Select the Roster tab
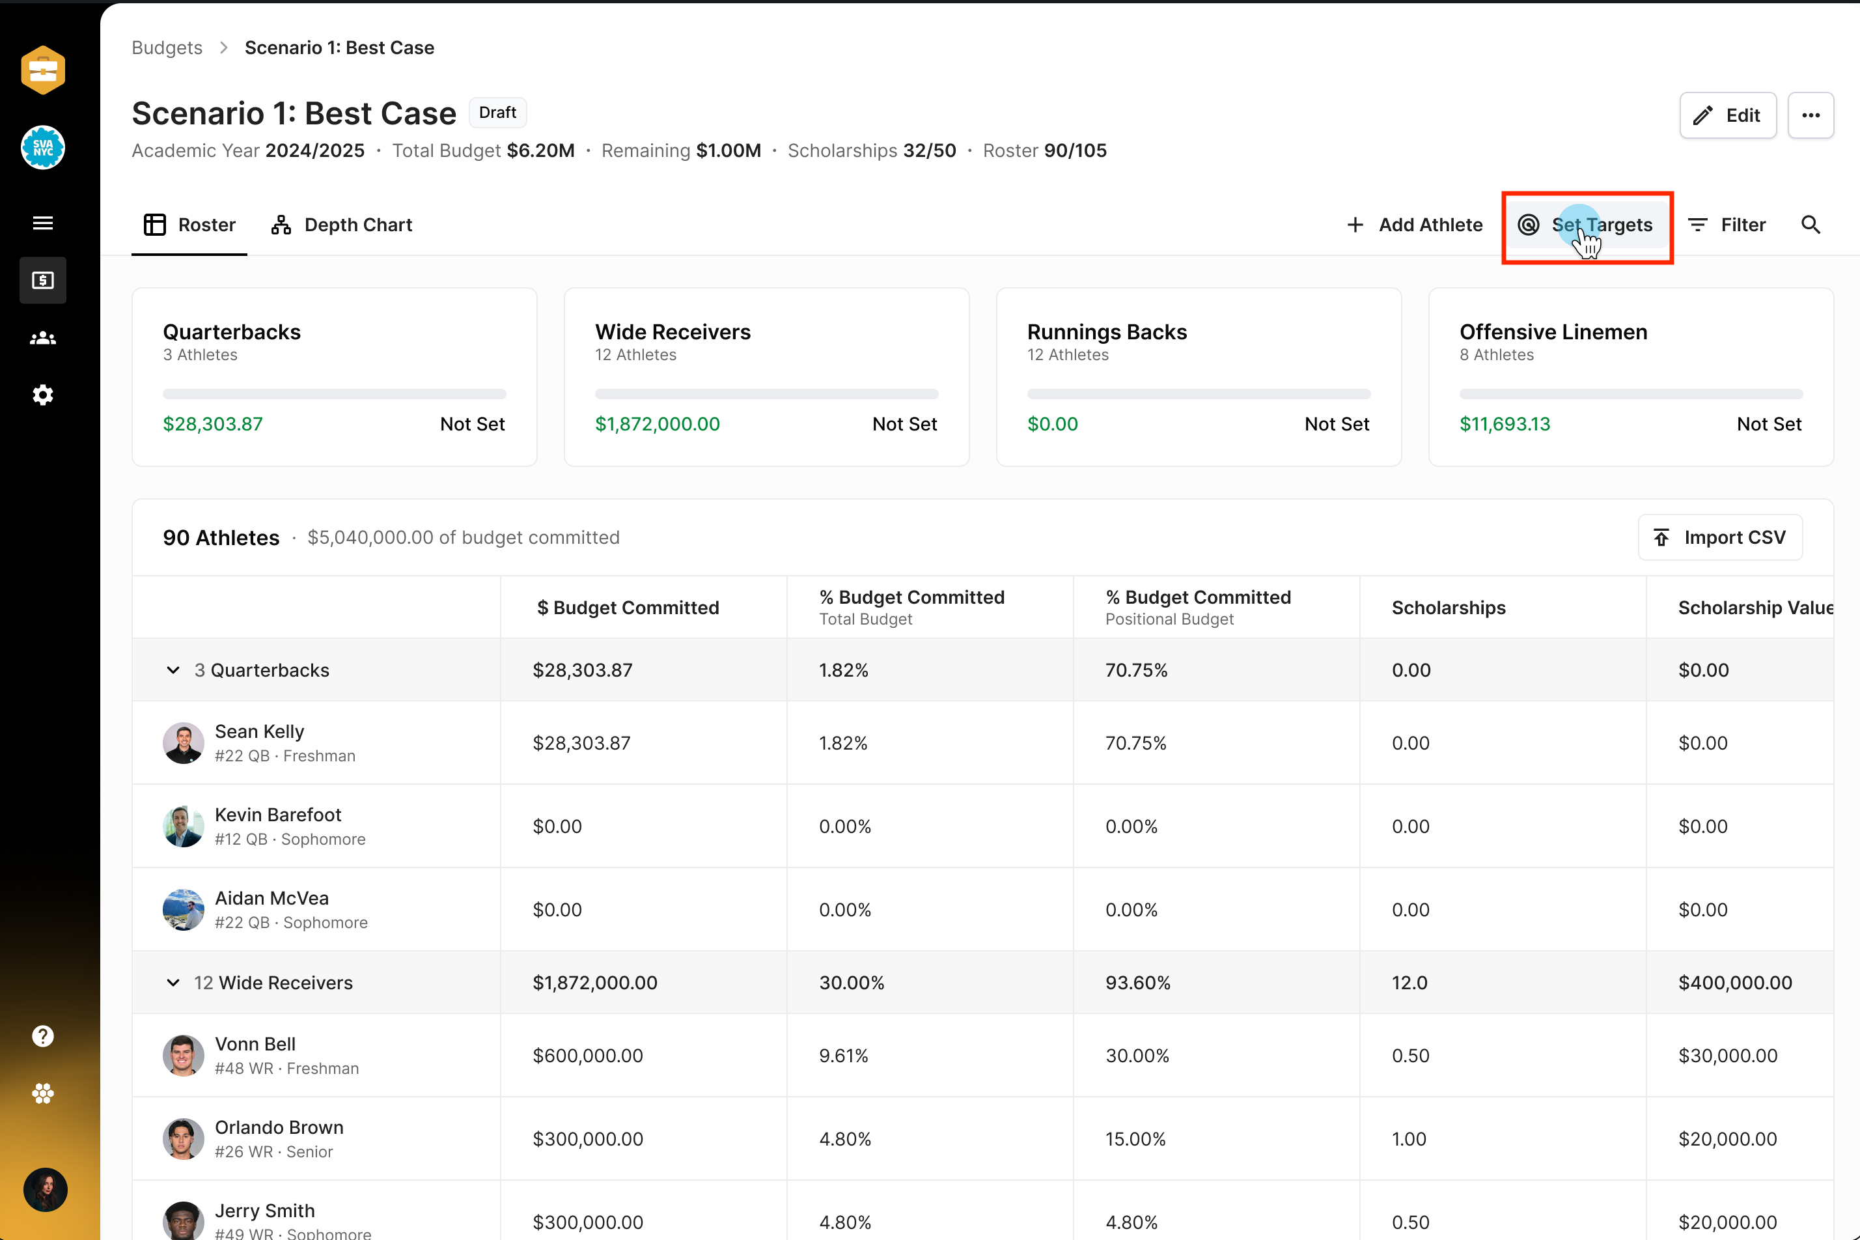 [x=189, y=225]
